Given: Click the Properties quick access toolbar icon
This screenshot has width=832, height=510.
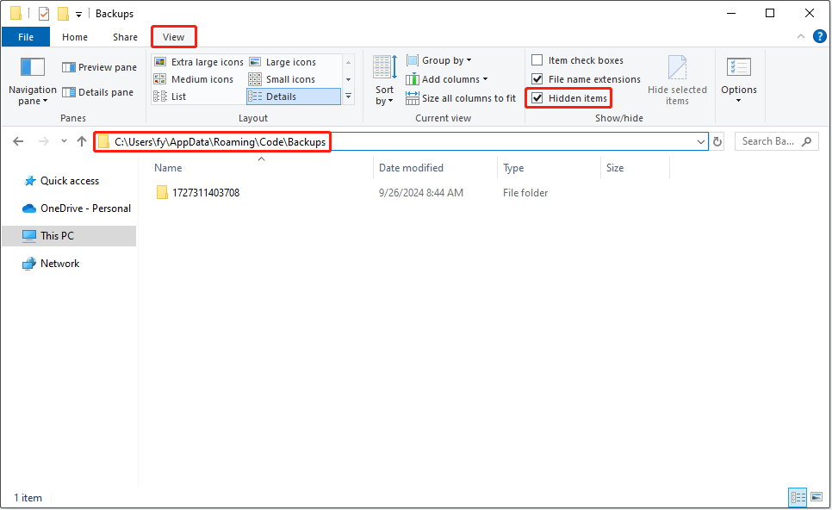Looking at the screenshot, I should click(44, 14).
